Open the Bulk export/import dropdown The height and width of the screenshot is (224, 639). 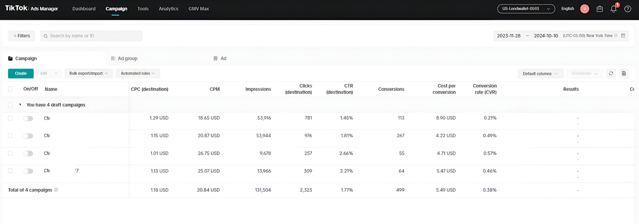(x=88, y=73)
